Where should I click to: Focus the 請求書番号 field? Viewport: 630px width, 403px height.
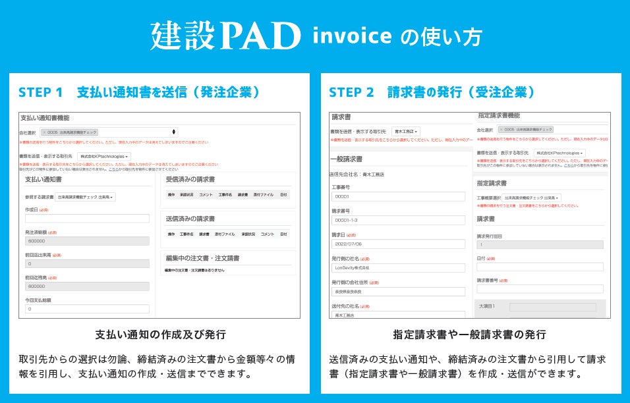tap(540, 289)
